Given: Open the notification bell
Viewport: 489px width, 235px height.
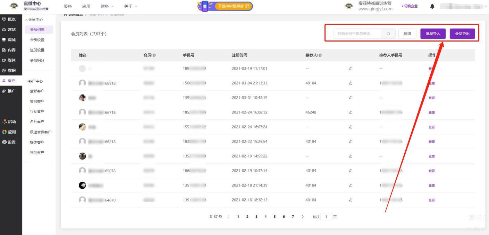Looking at the screenshot, I should (x=432, y=6).
